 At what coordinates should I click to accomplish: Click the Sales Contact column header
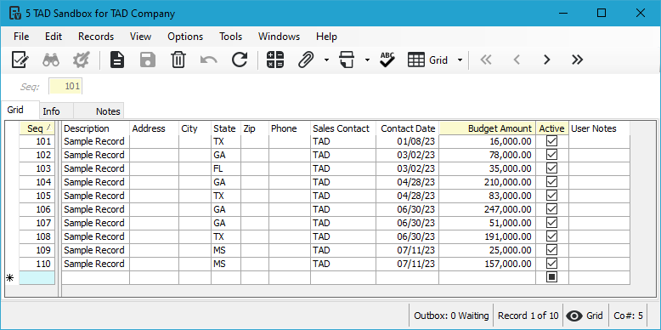343,128
